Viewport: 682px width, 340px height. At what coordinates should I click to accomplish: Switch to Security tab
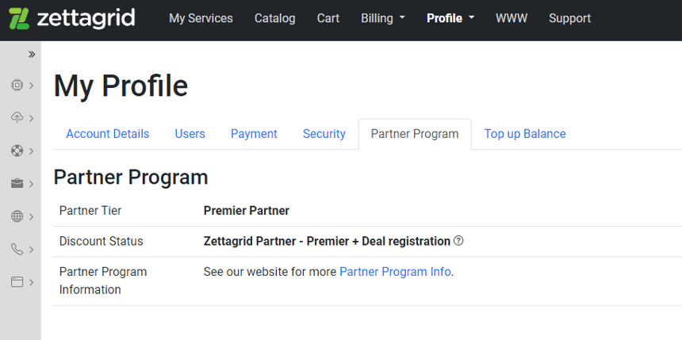tap(324, 134)
